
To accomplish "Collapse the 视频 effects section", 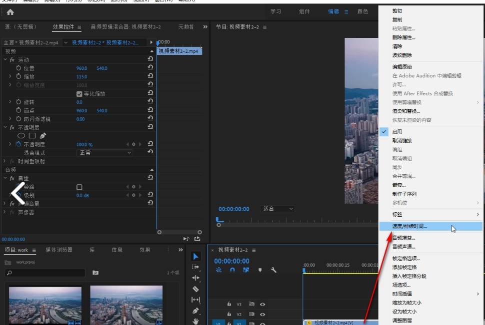I will tap(151, 51).
